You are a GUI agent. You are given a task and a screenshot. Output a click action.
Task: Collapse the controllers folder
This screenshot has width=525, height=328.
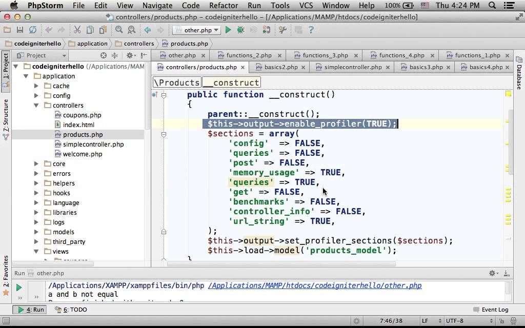[36, 106]
